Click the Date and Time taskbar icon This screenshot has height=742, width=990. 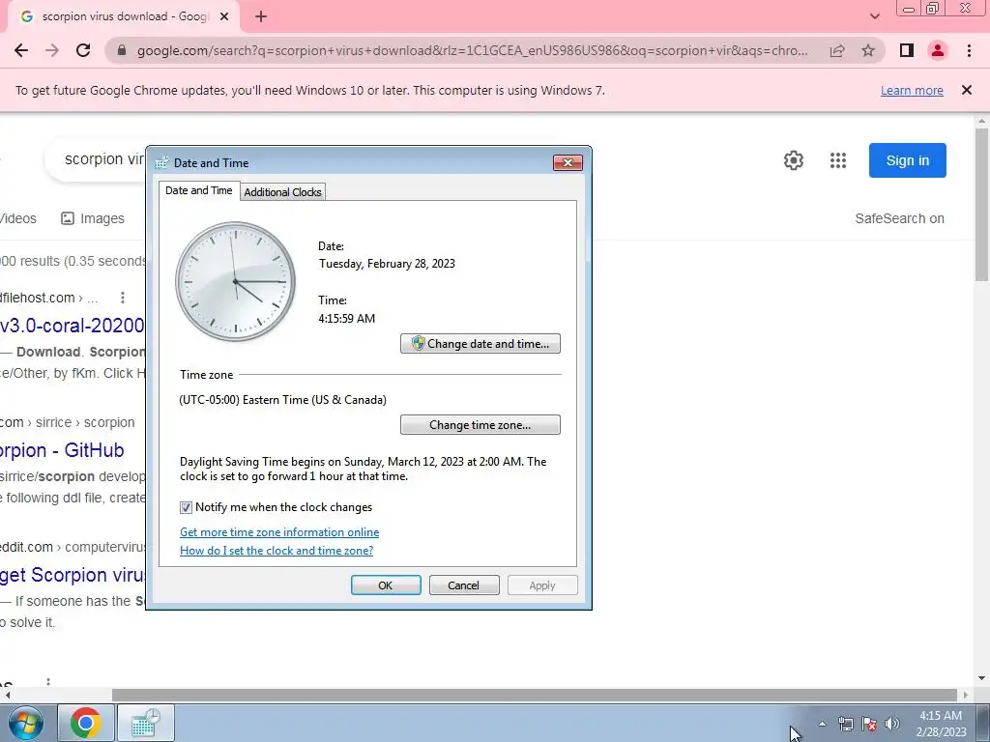[147, 723]
